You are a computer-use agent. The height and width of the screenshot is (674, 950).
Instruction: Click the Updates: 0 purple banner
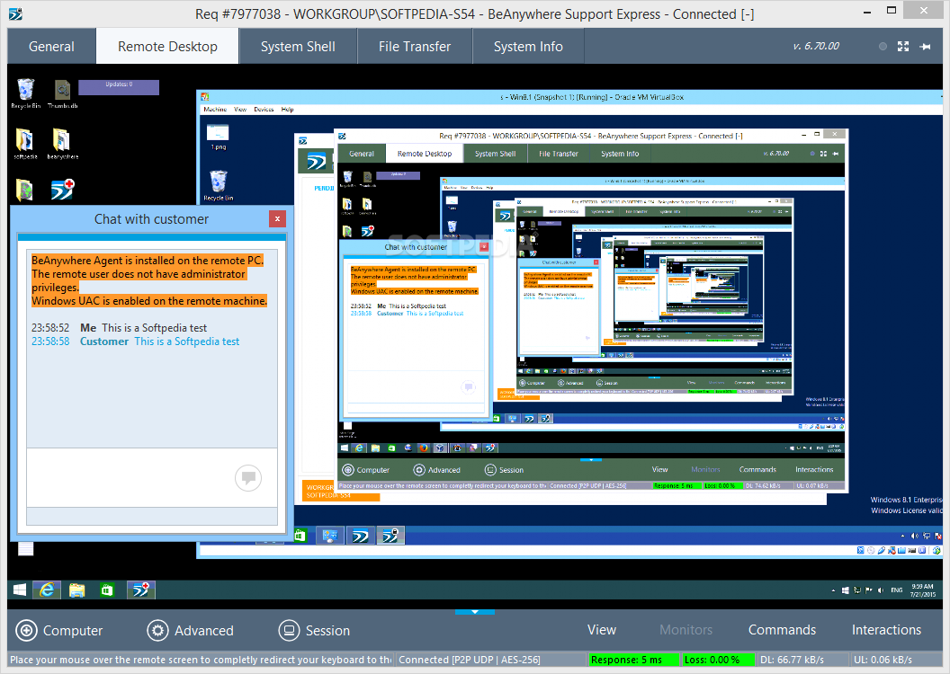pos(119,88)
